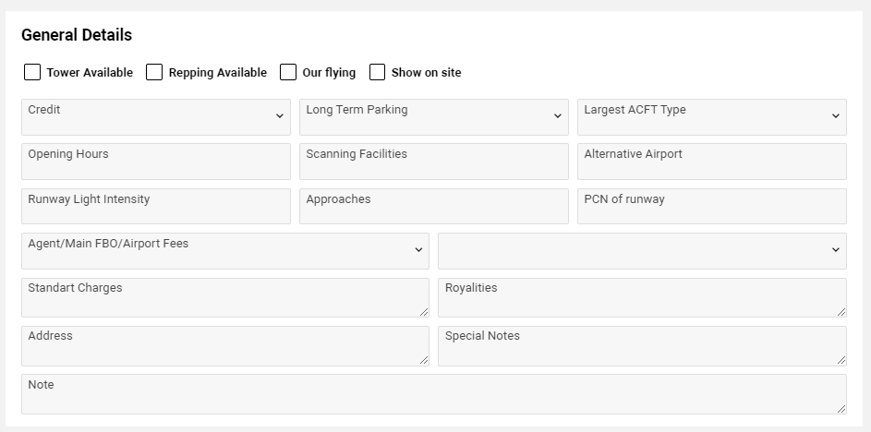Expand Agent/Main FBO/Airport Fees dropdown
The width and height of the screenshot is (871, 432).
(224, 251)
